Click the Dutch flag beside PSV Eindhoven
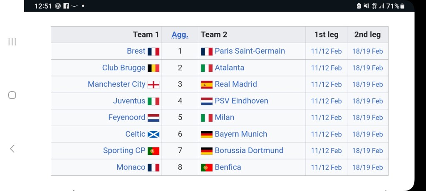This screenshot has height=191, width=426. 207,101
